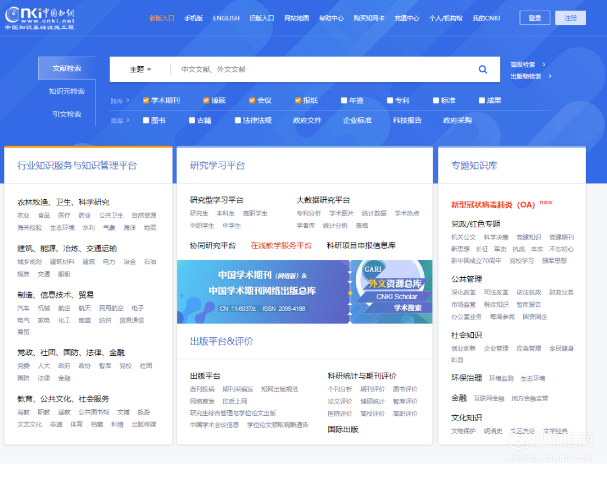Open 旧版入口 in top navigation

(262, 18)
